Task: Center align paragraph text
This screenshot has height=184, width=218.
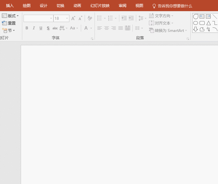Action: [x=107, y=28]
